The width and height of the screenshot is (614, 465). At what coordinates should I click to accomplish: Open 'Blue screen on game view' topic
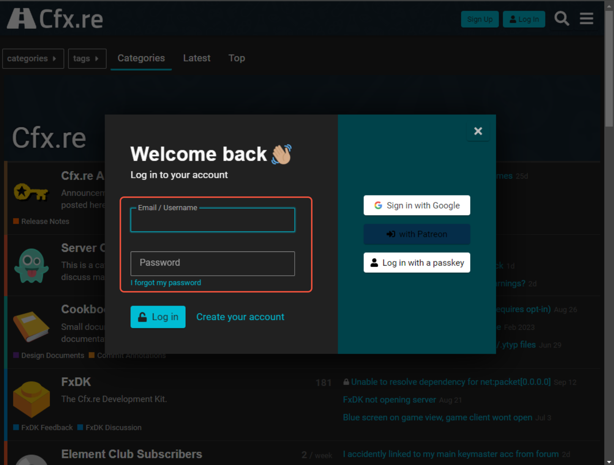click(x=437, y=418)
